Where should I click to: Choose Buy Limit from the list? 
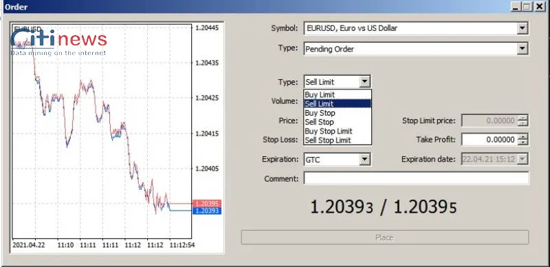point(337,94)
